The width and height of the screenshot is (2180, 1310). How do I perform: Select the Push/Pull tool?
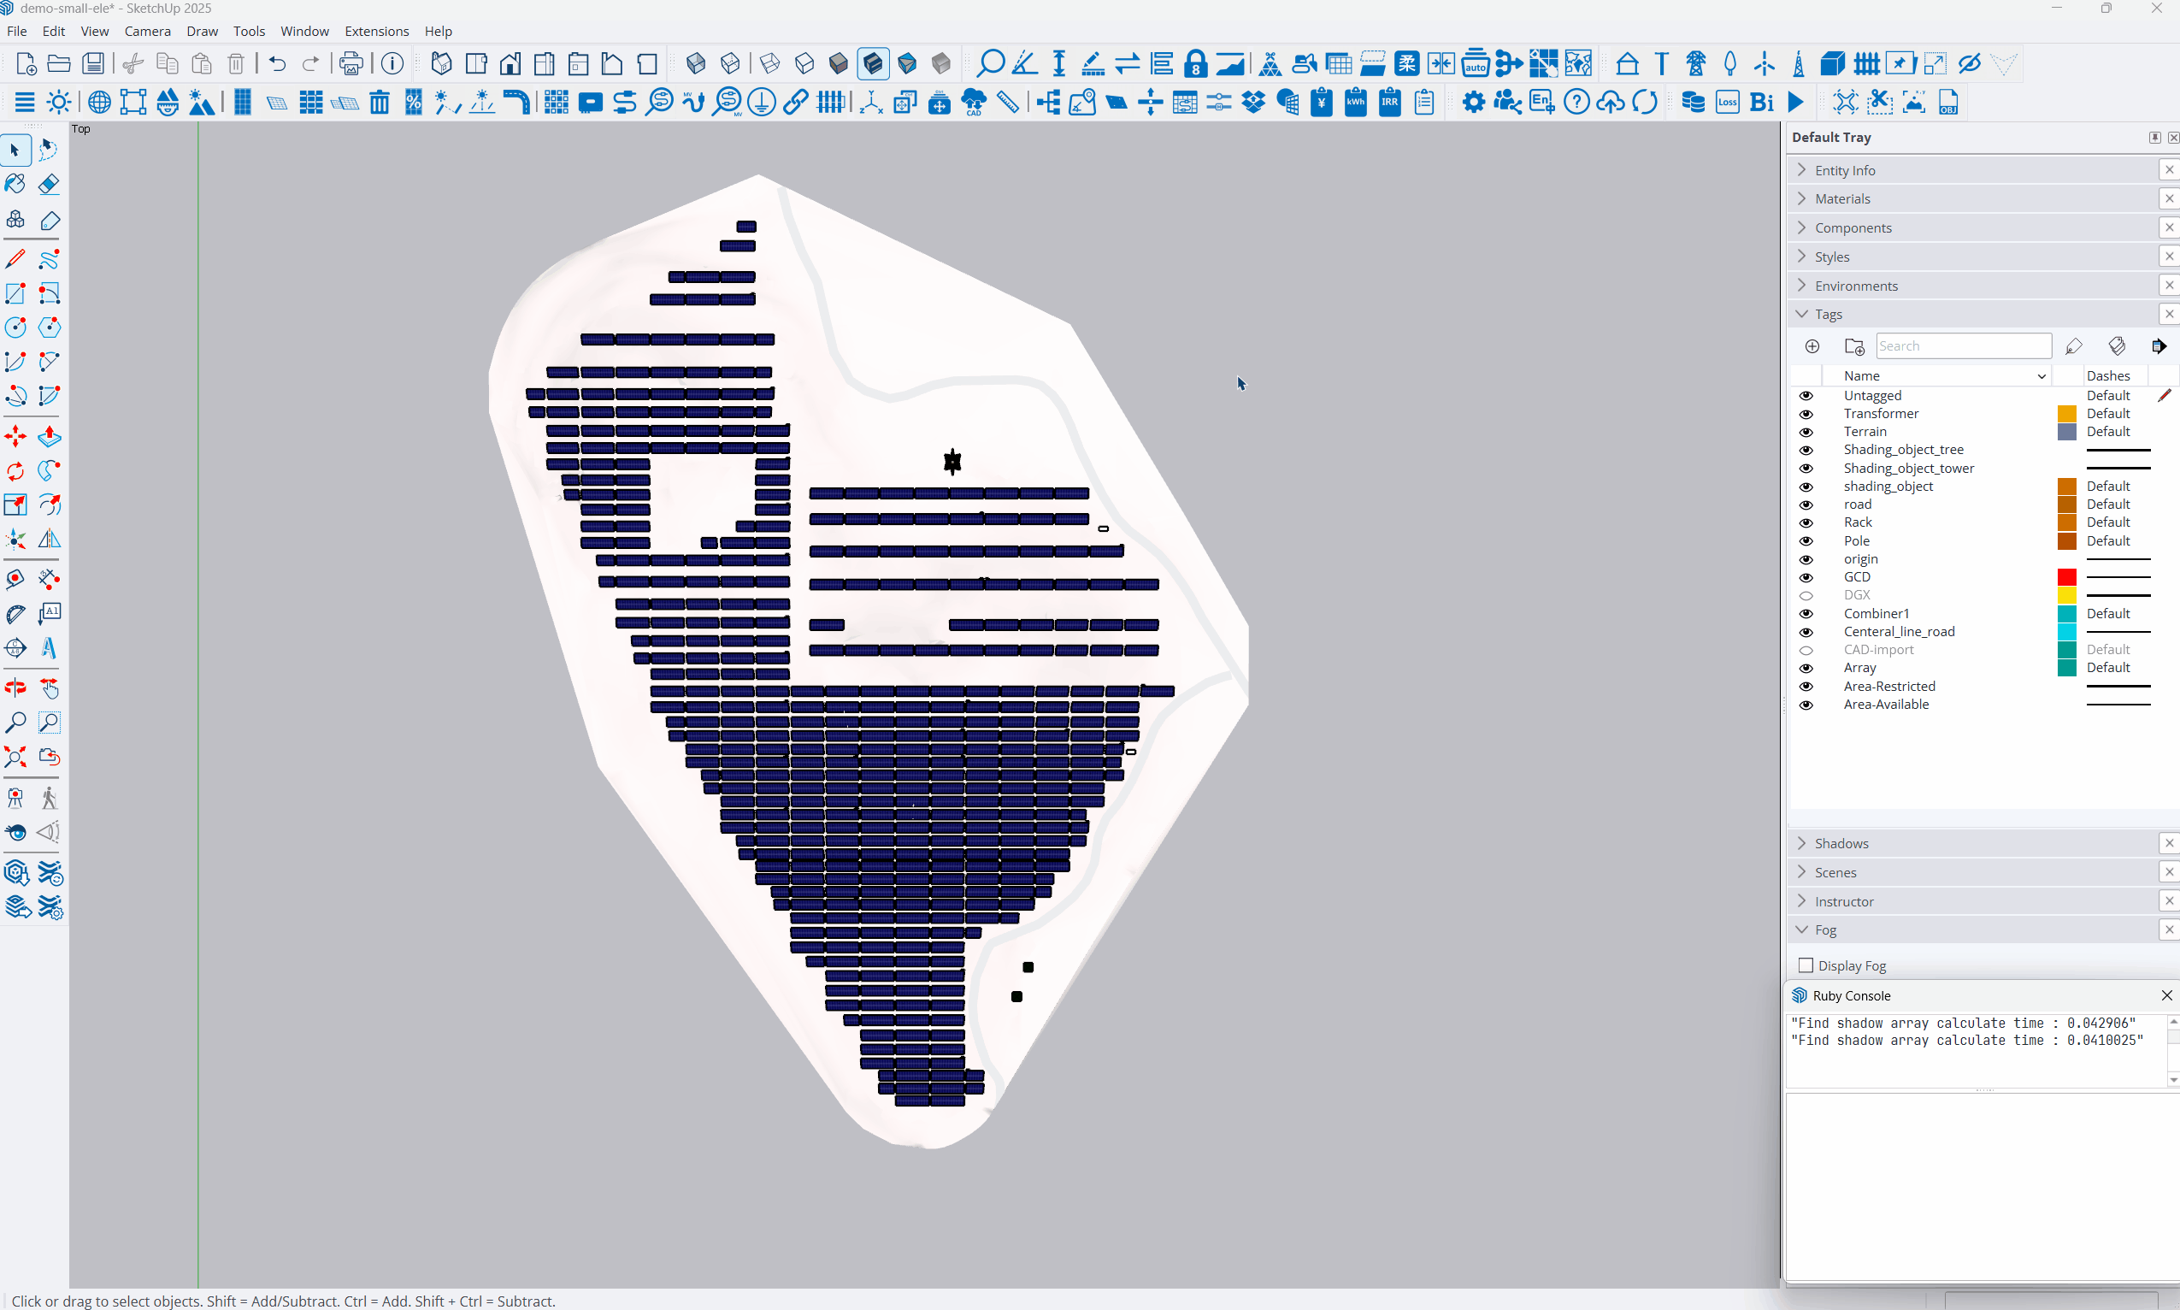click(50, 437)
